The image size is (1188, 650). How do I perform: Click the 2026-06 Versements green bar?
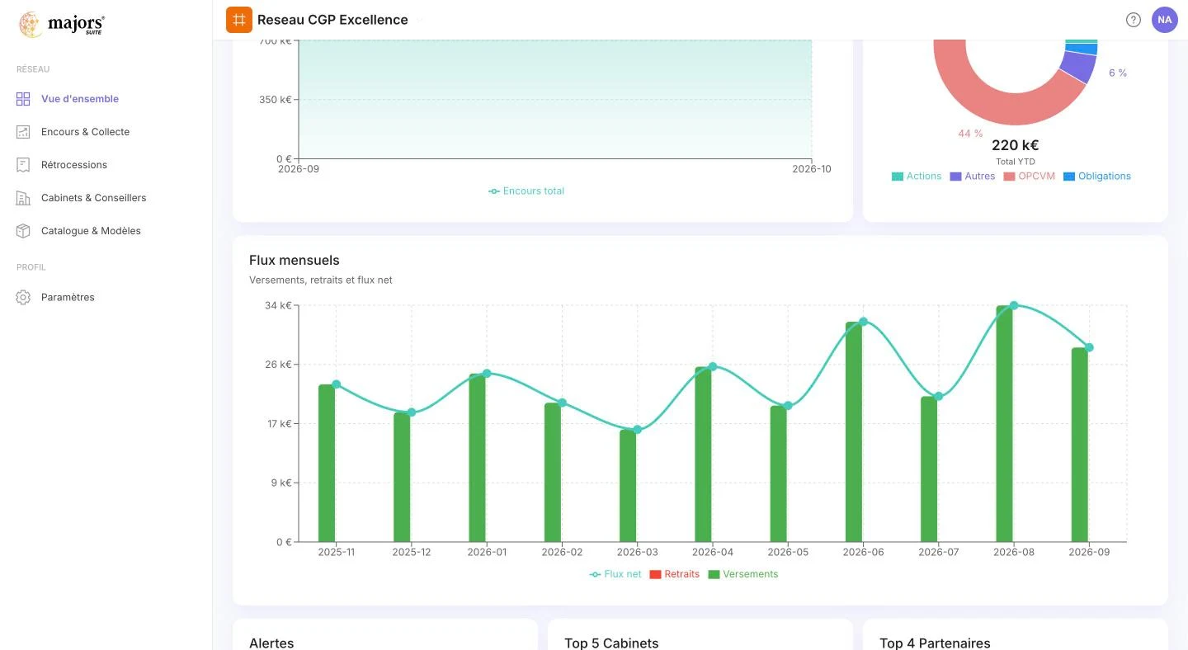pos(854,432)
